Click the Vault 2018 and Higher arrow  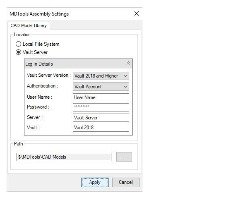click(x=125, y=76)
